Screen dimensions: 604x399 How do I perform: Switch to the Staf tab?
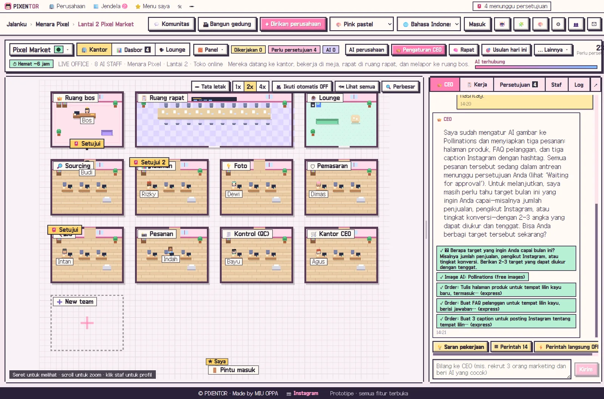coord(556,85)
